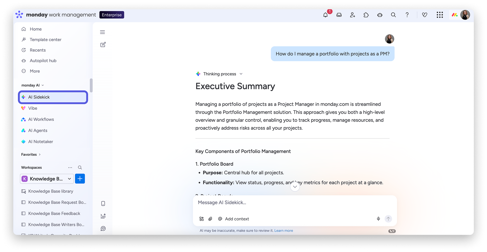Open the Knowledge B... workspace dropdown
Image resolution: width=487 pixels, height=252 pixels.
(47, 179)
